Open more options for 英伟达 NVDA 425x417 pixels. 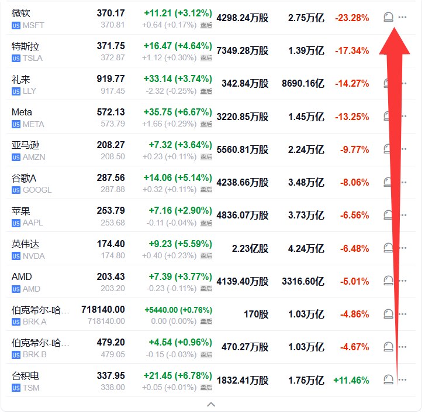pos(403,248)
